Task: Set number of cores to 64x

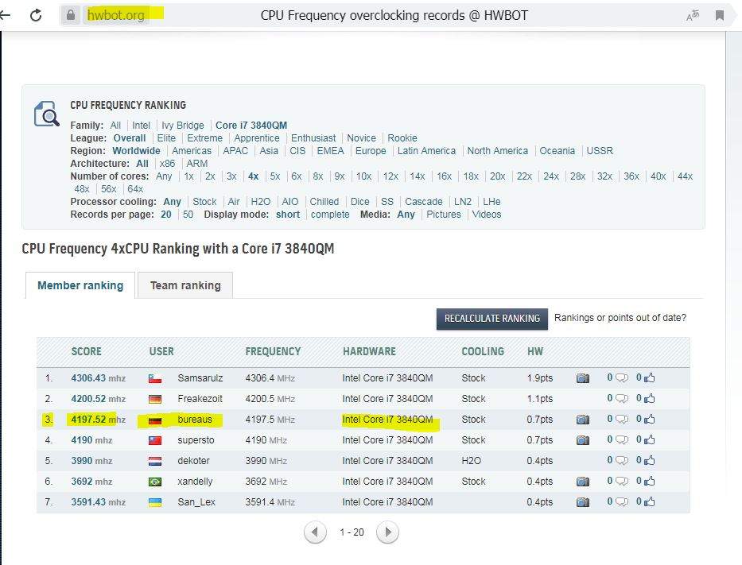Action: pyautogui.click(x=135, y=189)
